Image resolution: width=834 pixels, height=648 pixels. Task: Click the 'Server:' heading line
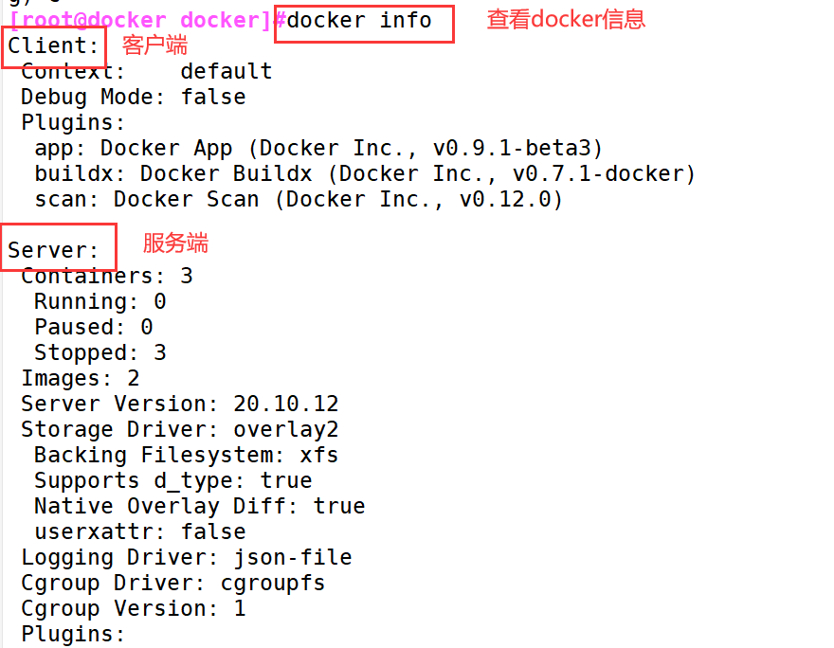tap(53, 250)
